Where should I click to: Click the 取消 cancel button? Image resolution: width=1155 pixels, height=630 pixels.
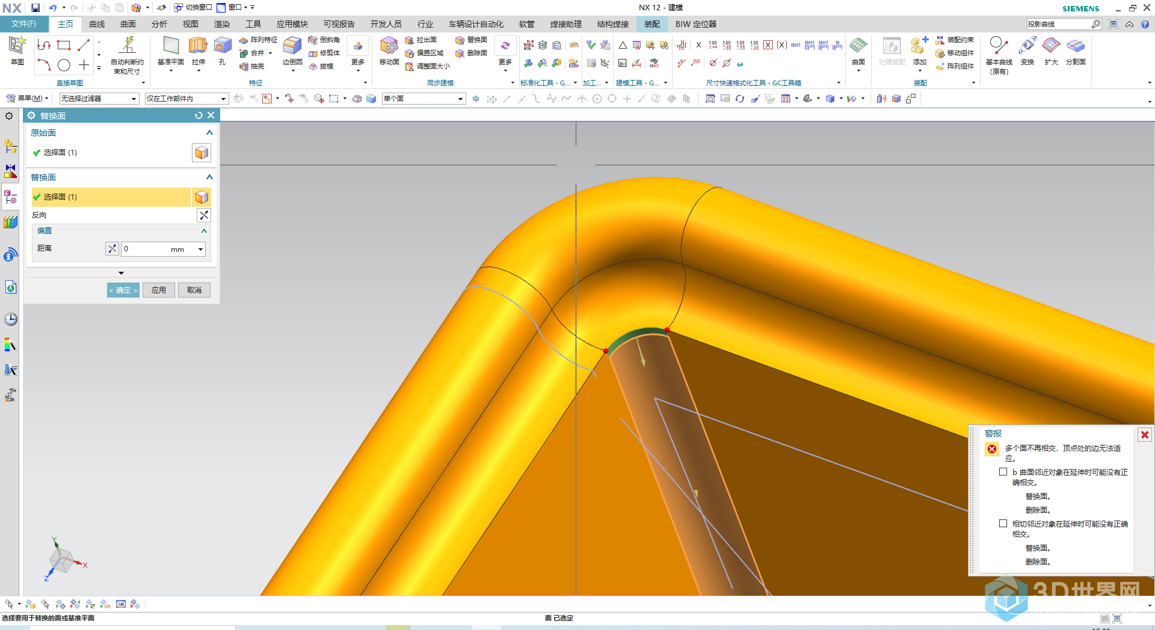click(194, 290)
